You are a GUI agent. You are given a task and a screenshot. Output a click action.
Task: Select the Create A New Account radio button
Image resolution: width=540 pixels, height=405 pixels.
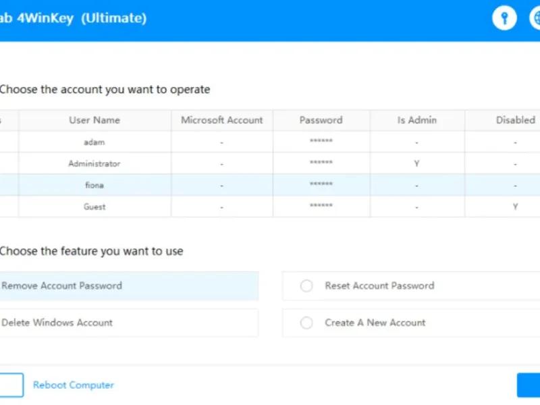click(x=306, y=323)
